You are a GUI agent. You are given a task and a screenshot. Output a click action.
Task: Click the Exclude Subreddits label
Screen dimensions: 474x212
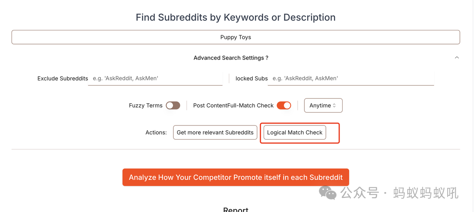coord(63,78)
